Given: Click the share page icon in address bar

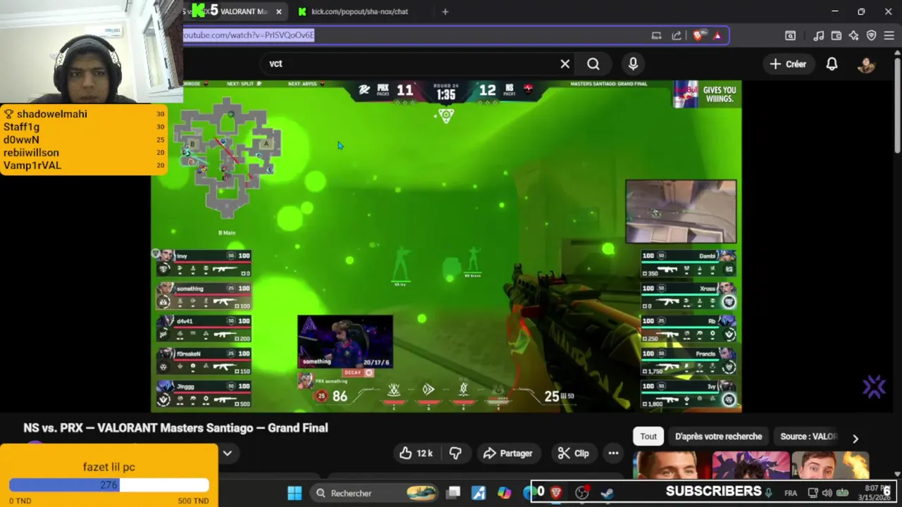Looking at the screenshot, I should [x=676, y=35].
